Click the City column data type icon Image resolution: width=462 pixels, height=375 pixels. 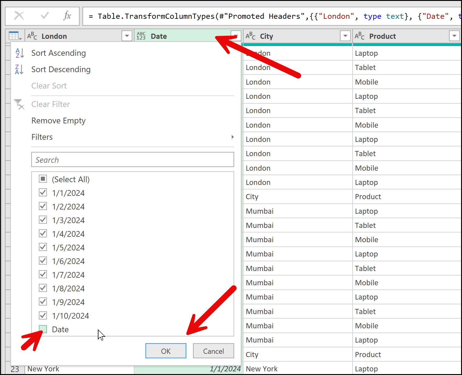[x=251, y=36]
